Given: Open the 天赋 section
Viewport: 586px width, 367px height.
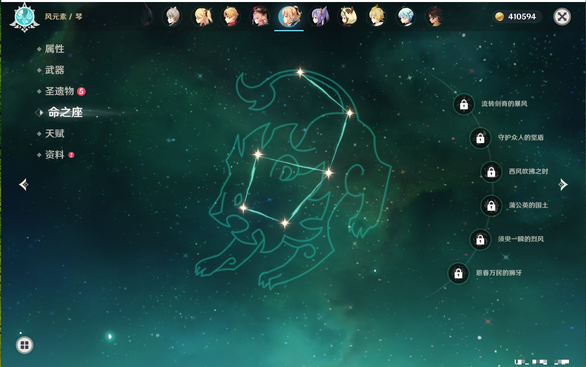Looking at the screenshot, I should coord(54,133).
